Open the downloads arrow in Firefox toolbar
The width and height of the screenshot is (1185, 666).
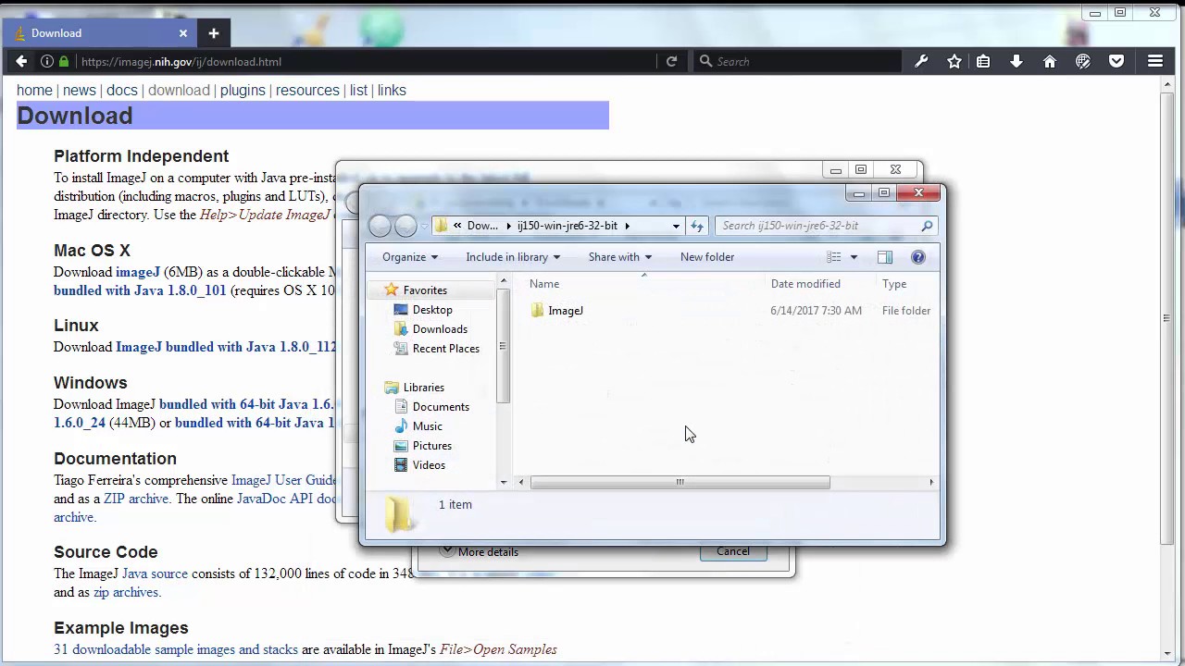1017,61
